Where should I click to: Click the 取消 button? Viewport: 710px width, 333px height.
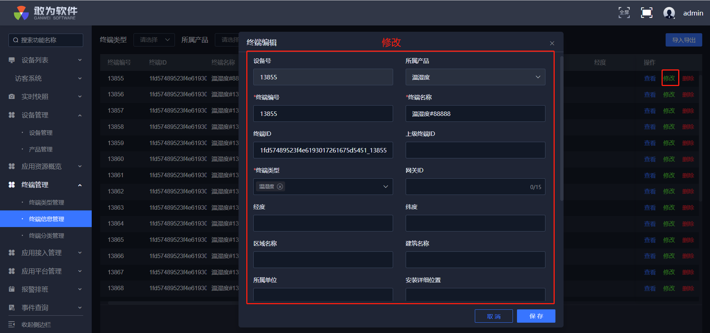point(494,316)
